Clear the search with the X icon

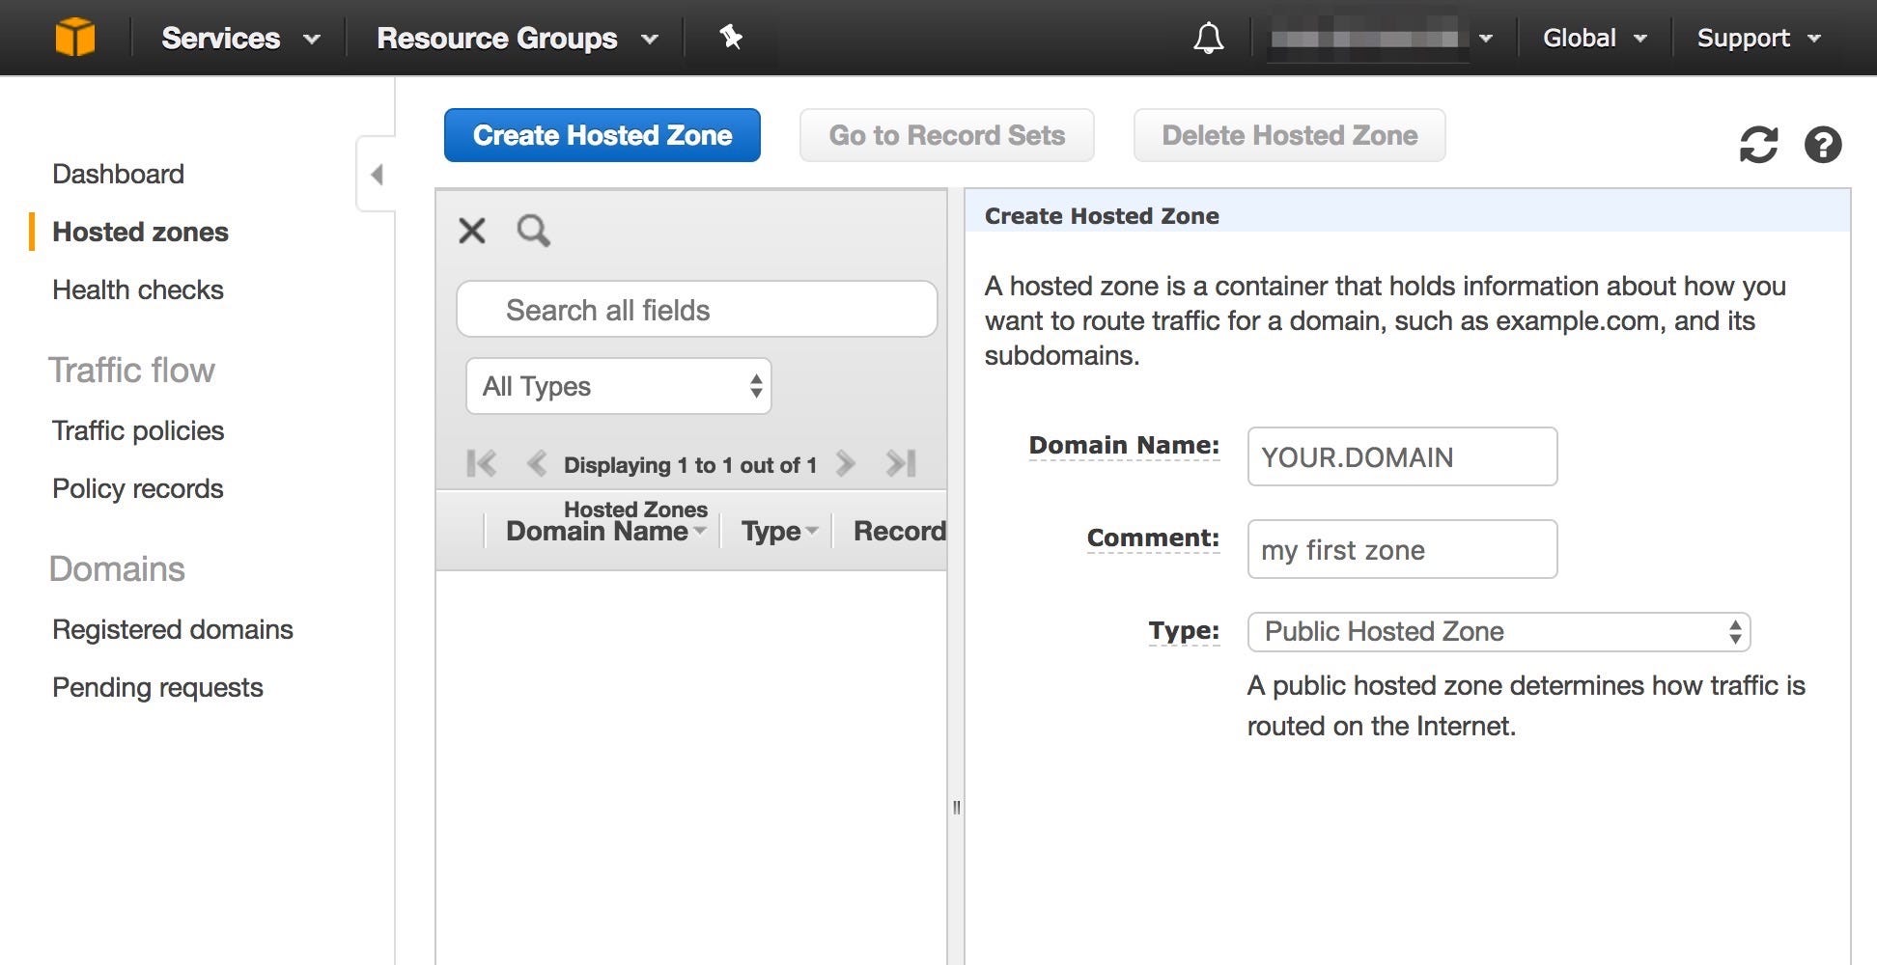pos(472,231)
